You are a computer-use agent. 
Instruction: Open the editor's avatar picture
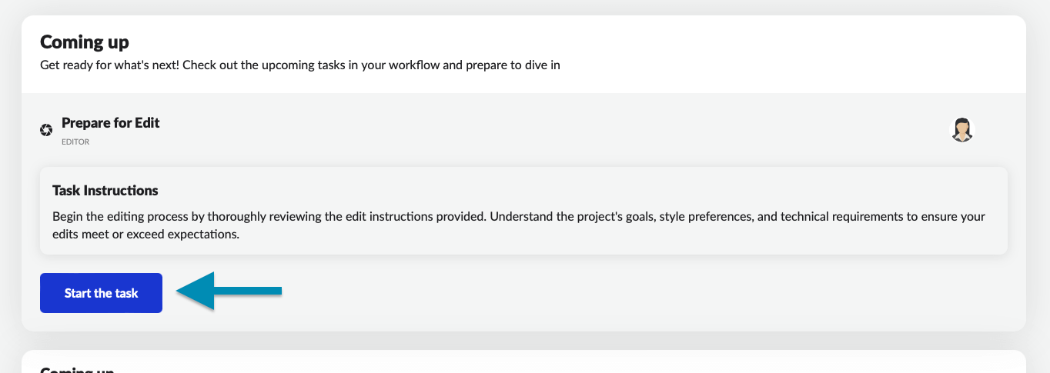coord(962,130)
